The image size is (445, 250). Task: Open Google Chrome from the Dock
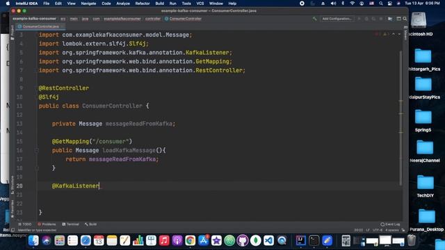190,241
